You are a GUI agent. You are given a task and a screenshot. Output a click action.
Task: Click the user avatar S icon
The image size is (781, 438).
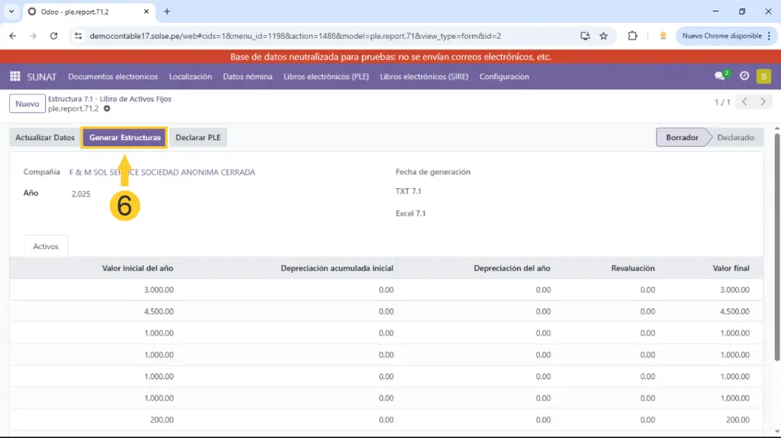pos(763,76)
